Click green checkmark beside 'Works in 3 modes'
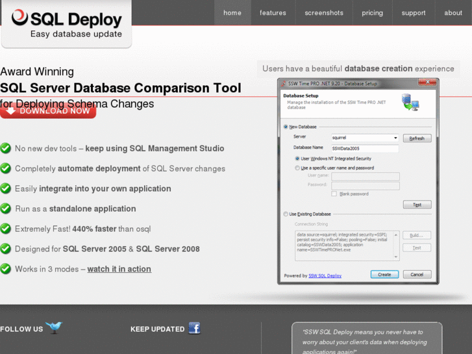The height and width of the screenshot is (354, 472). click(x=6, y=269)
